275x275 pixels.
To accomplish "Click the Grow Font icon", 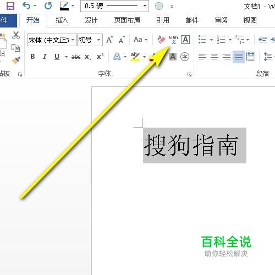I will pos(109,40).
